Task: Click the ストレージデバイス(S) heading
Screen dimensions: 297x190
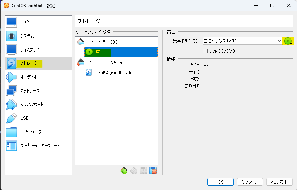Action: [x=93, y=32]
